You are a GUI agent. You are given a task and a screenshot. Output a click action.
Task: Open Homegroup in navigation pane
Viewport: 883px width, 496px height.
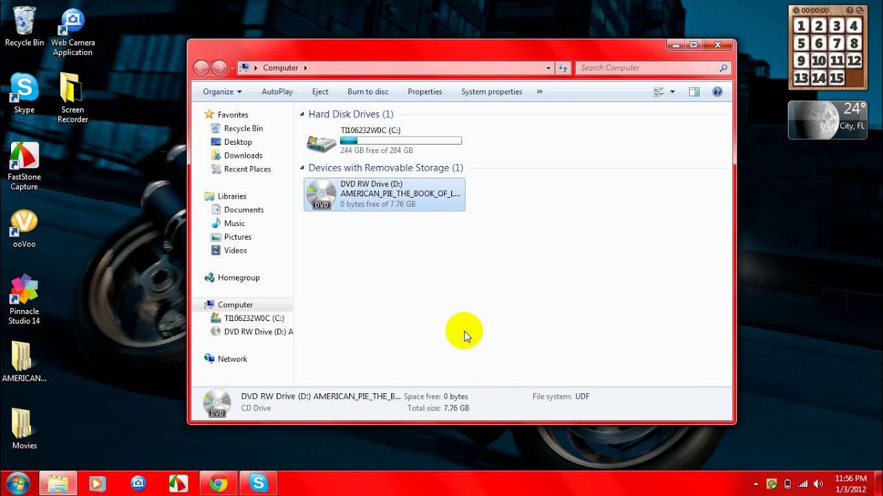[239, 278]
